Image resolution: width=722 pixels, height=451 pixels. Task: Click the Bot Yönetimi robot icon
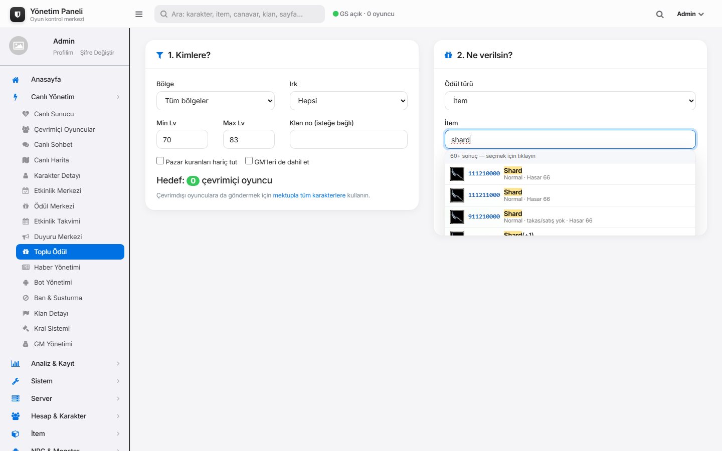pos(26,283)
